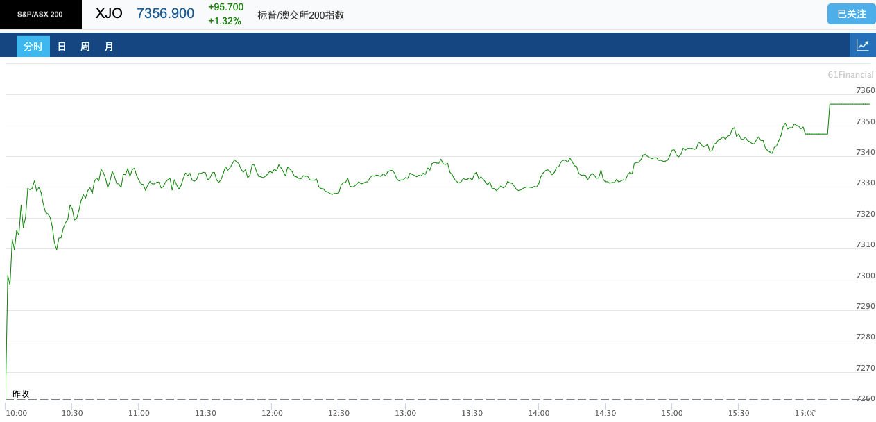Screen dimensions: 876x422
Task: Click the 7330 price axis label
Action: point(866,183)
